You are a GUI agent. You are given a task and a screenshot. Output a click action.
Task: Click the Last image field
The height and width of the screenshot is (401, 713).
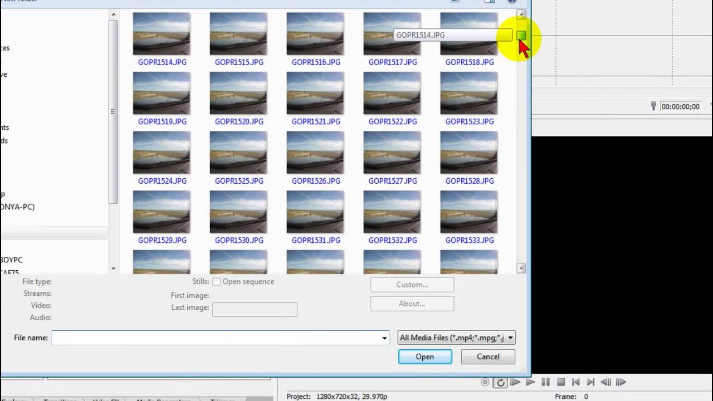(x=255, y=309)
